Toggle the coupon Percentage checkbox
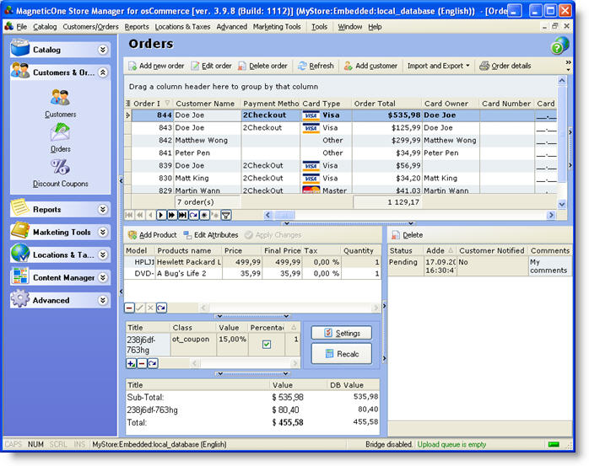 click(267, 344)
